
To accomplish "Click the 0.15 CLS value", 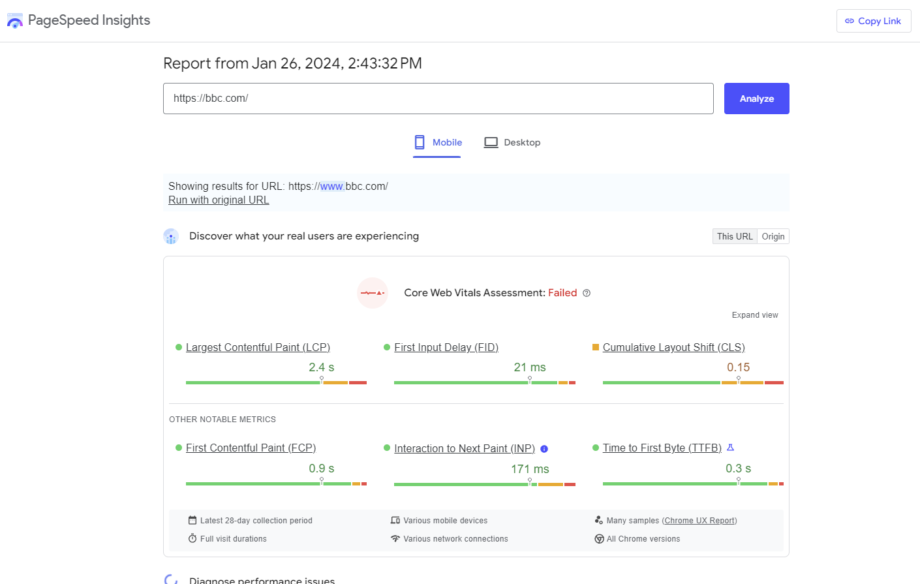I will click(739, 367).
